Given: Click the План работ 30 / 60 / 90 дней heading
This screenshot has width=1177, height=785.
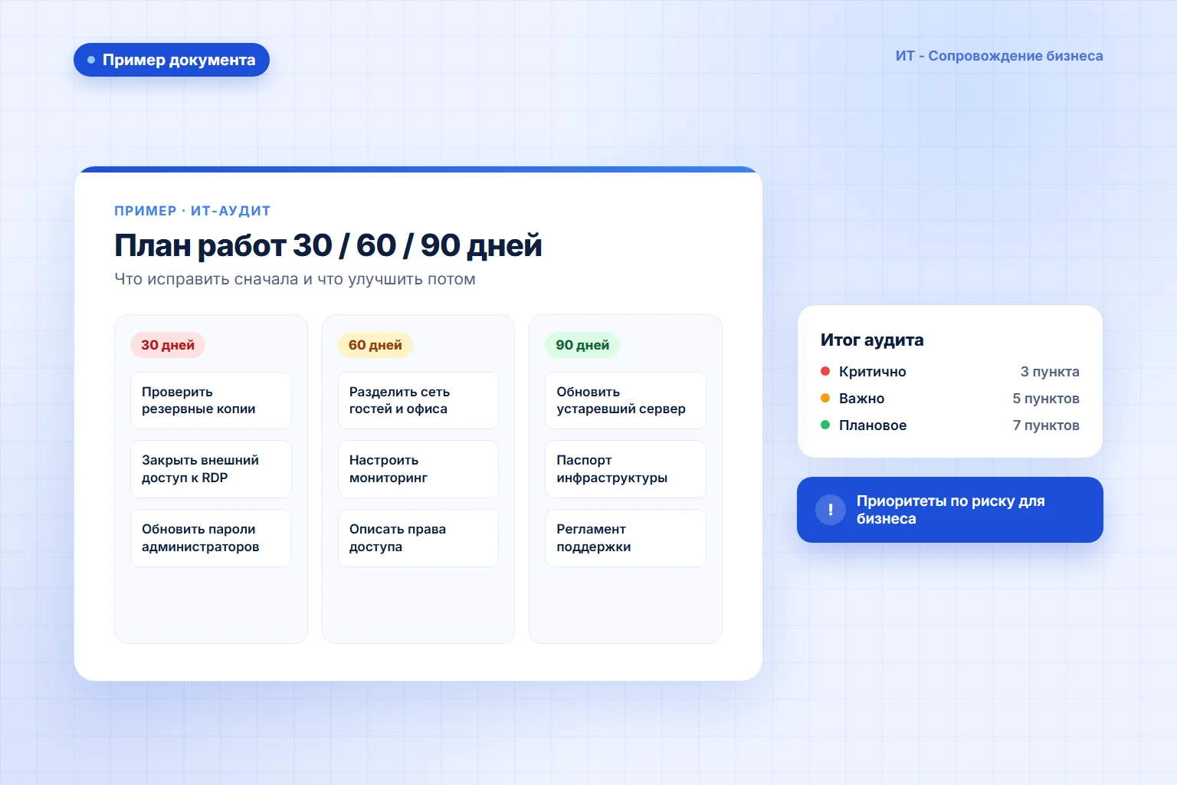Looking at the screenshot, I should coord(328,245).
